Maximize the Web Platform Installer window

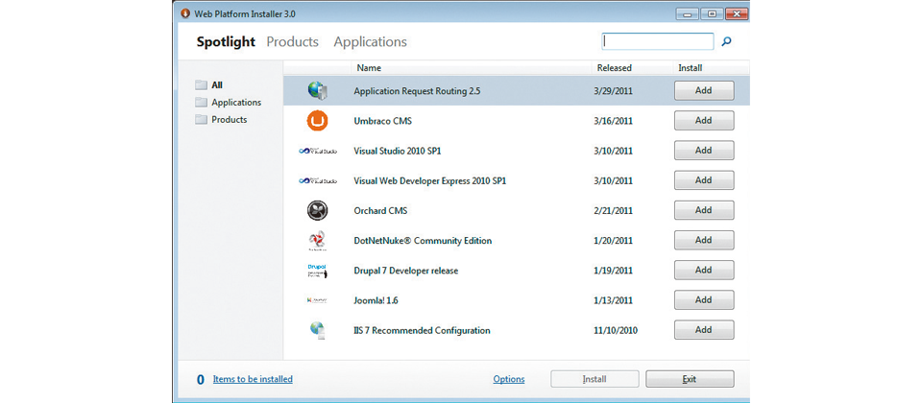click(712, 12)
